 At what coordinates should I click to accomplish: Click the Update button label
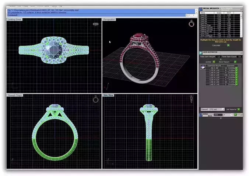[208, 62]
